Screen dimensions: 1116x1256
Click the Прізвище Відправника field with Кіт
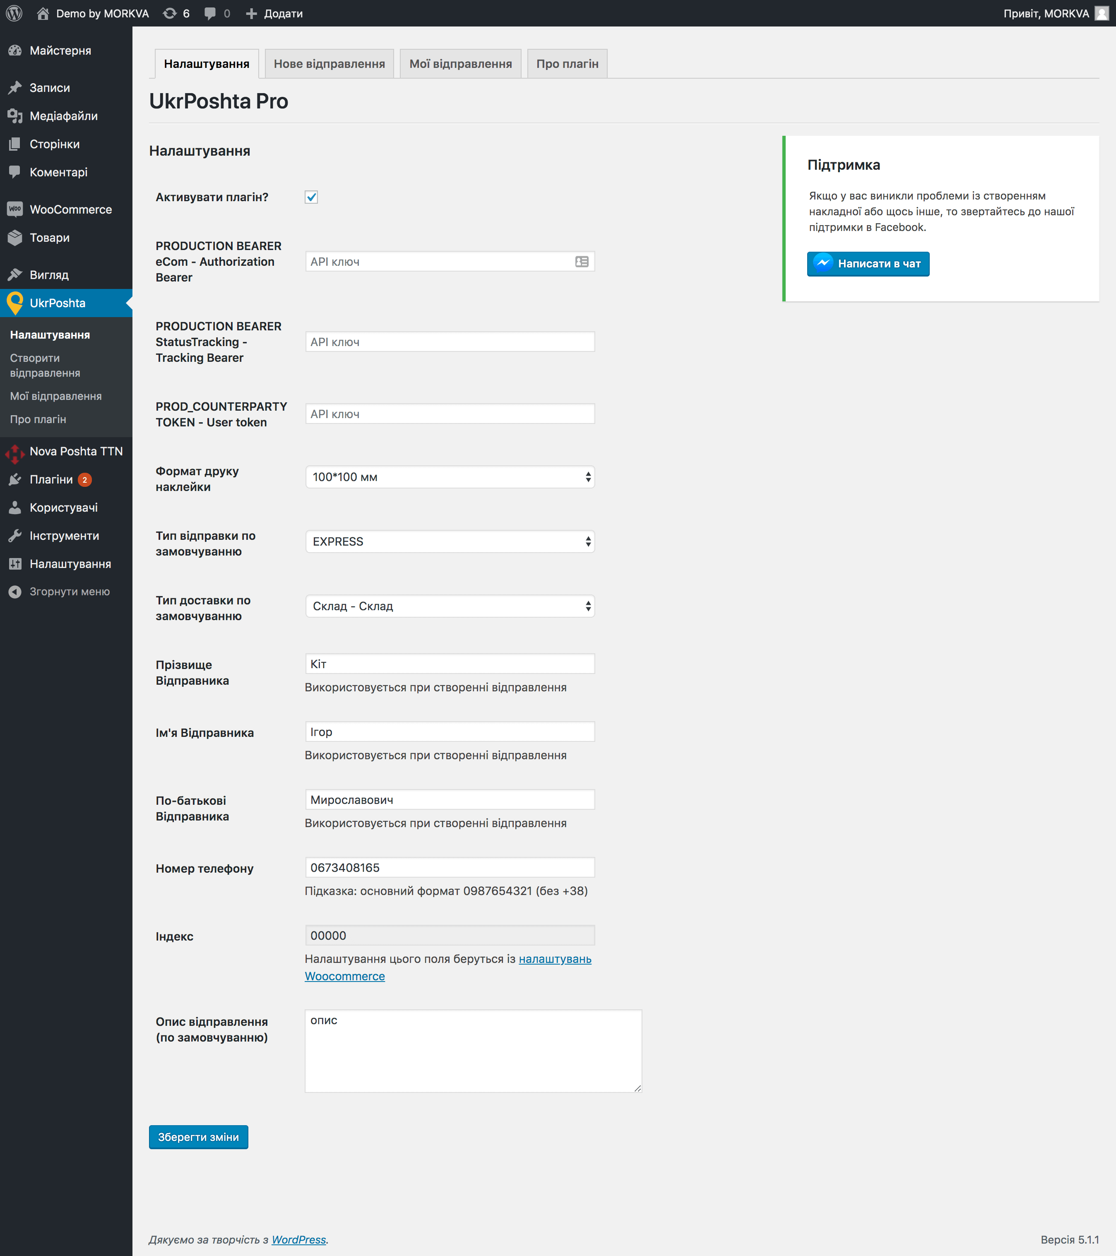[450, 664]
